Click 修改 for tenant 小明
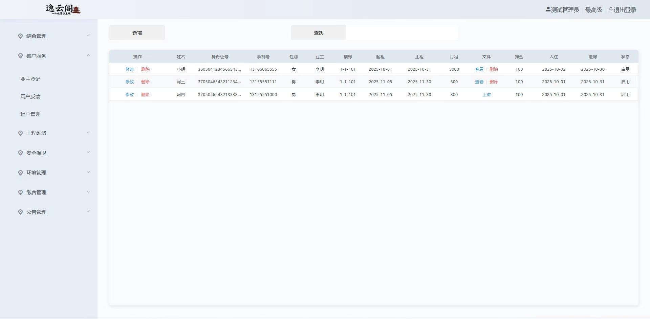The height and width of the screenshot is (319, 650). click(130, 69)
